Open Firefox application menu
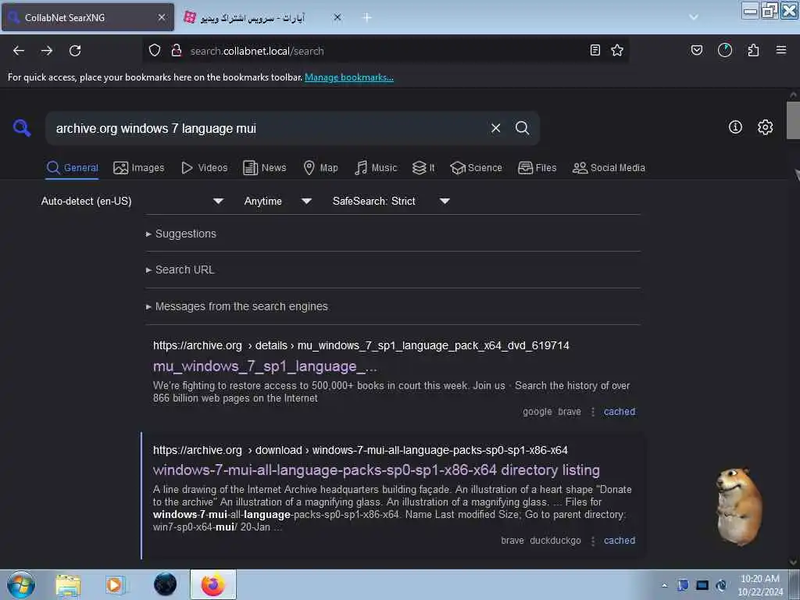This screenshot has width=800, height=600. click(780, 50)
